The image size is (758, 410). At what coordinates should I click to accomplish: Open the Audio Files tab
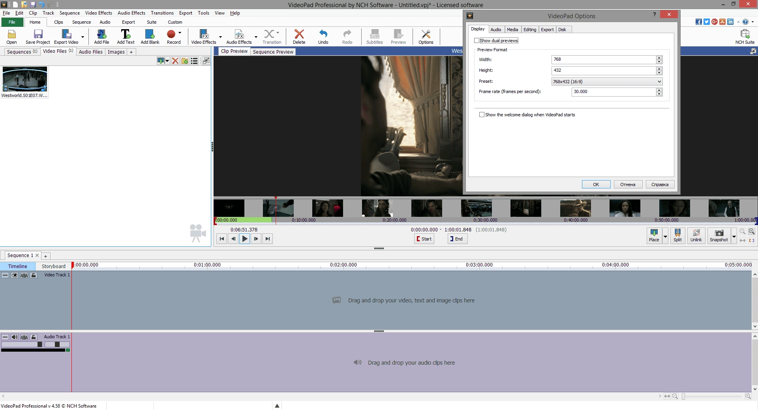(x=90, y=52)
